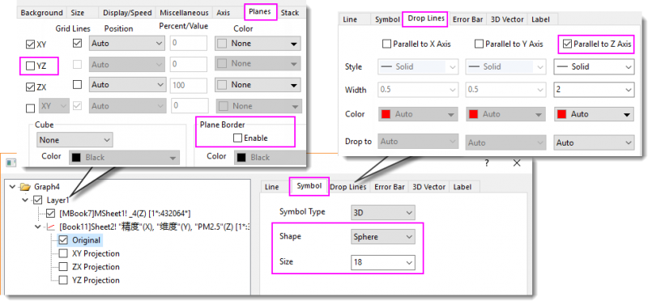Click XY plane Percent/Value field

(189, 43)
